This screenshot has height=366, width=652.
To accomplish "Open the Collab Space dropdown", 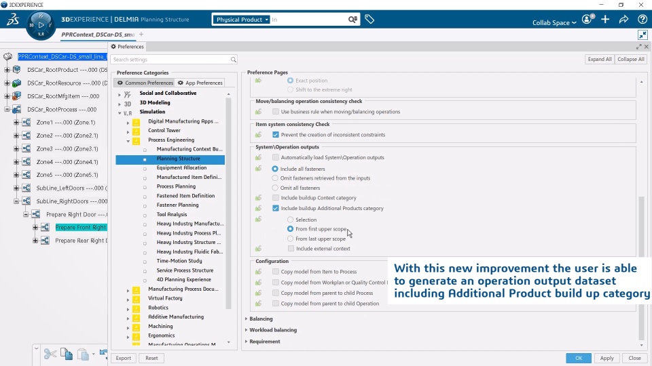I will click(x=554, y=22).
